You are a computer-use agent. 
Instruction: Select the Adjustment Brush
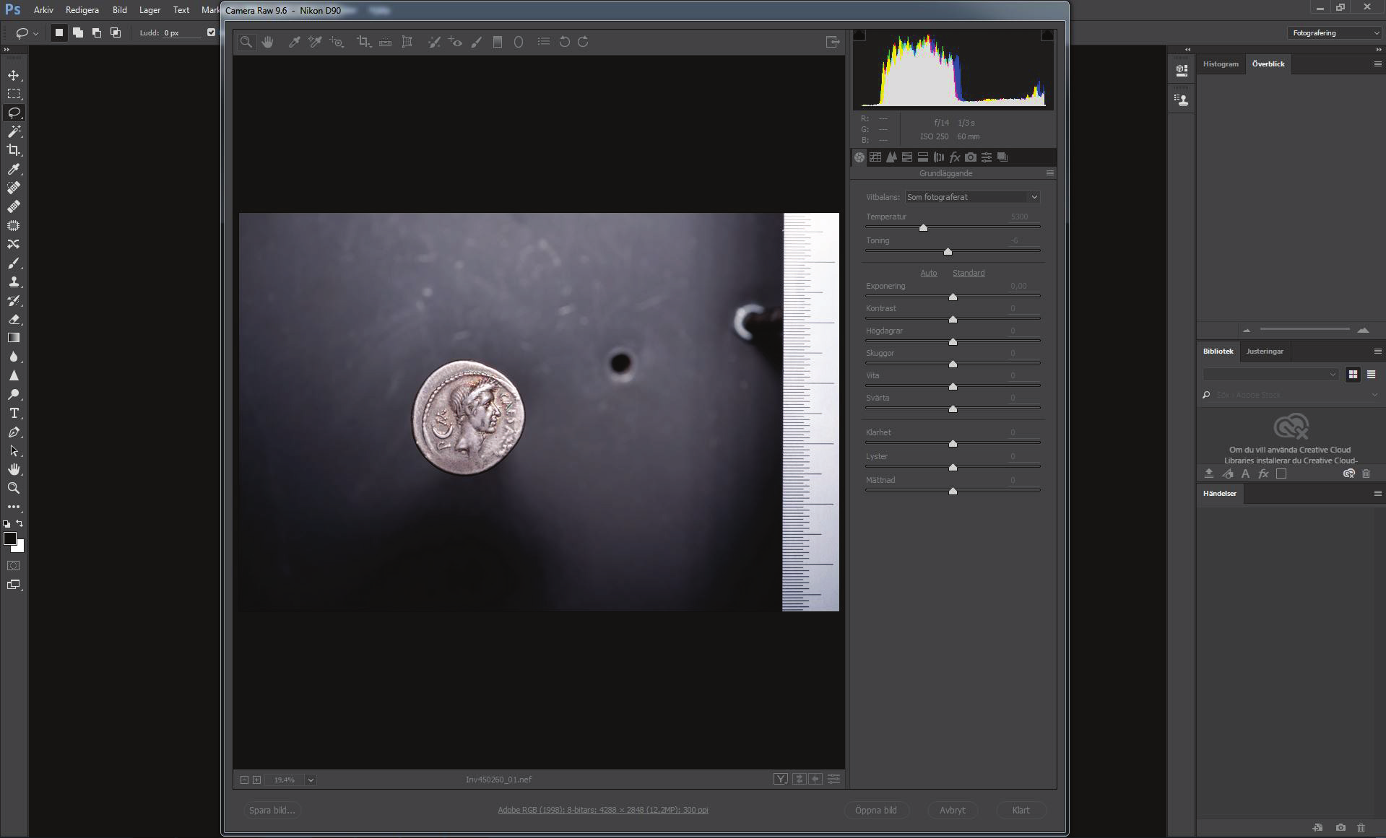click(476, 42)
